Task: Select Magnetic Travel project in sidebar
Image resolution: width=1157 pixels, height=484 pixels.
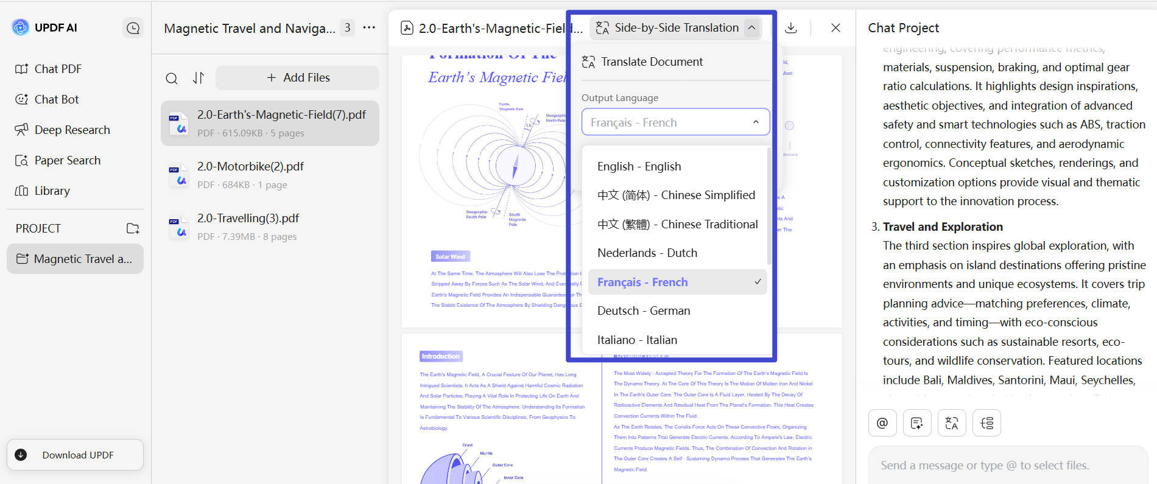Action: pyautogui.click(x=75, y=259)
